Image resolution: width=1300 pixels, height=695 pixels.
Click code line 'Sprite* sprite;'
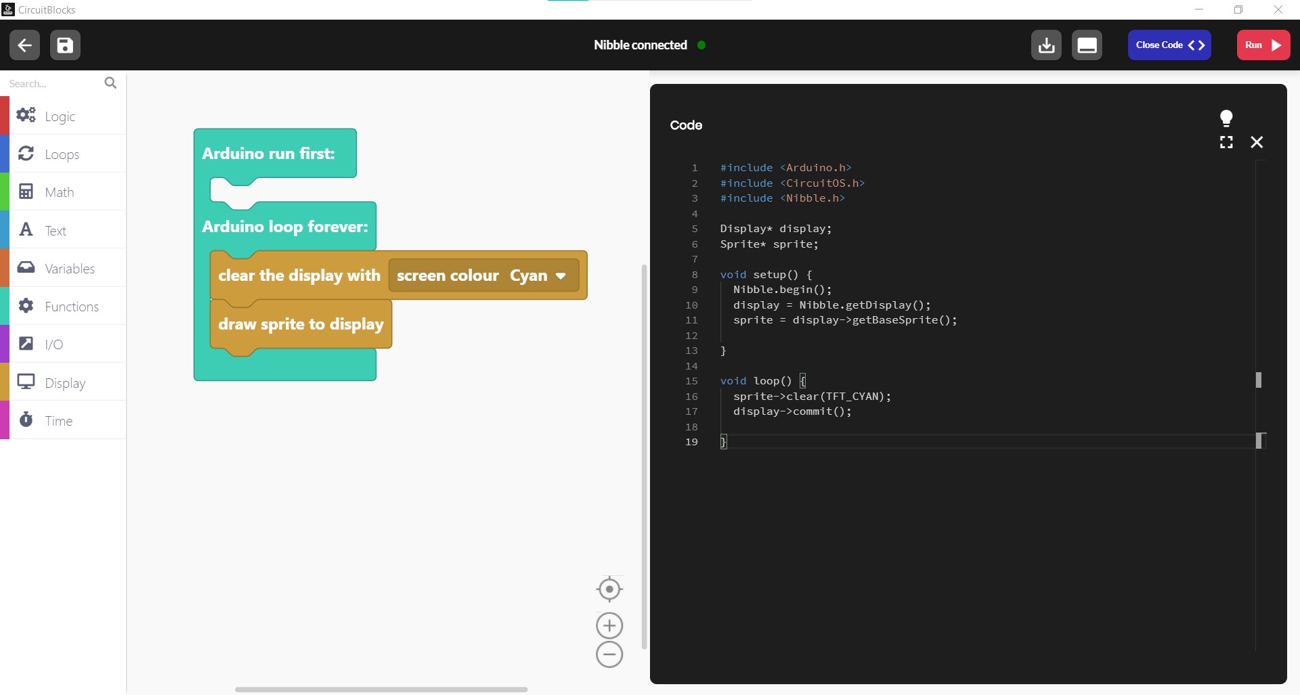[769, 244]
